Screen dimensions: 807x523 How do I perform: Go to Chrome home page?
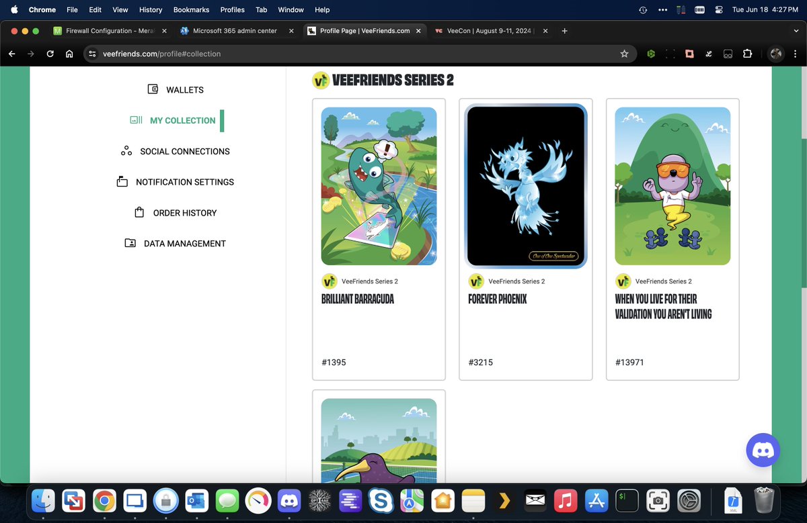tap(69, 54)
